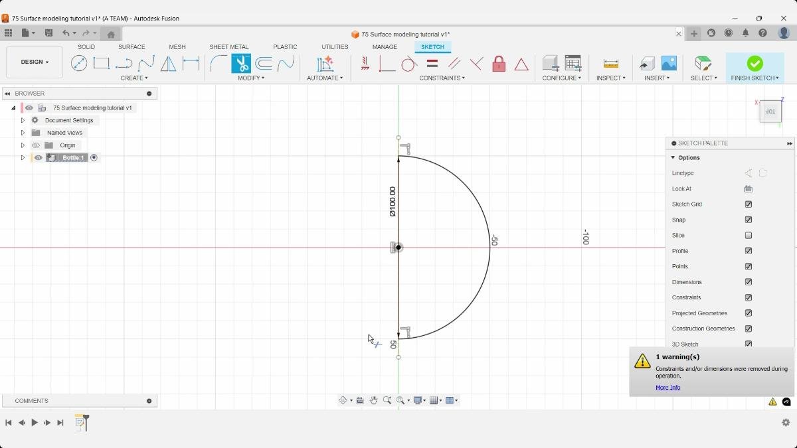
Task: Activate the Mirror sketch tool
Action: point(169,64)
